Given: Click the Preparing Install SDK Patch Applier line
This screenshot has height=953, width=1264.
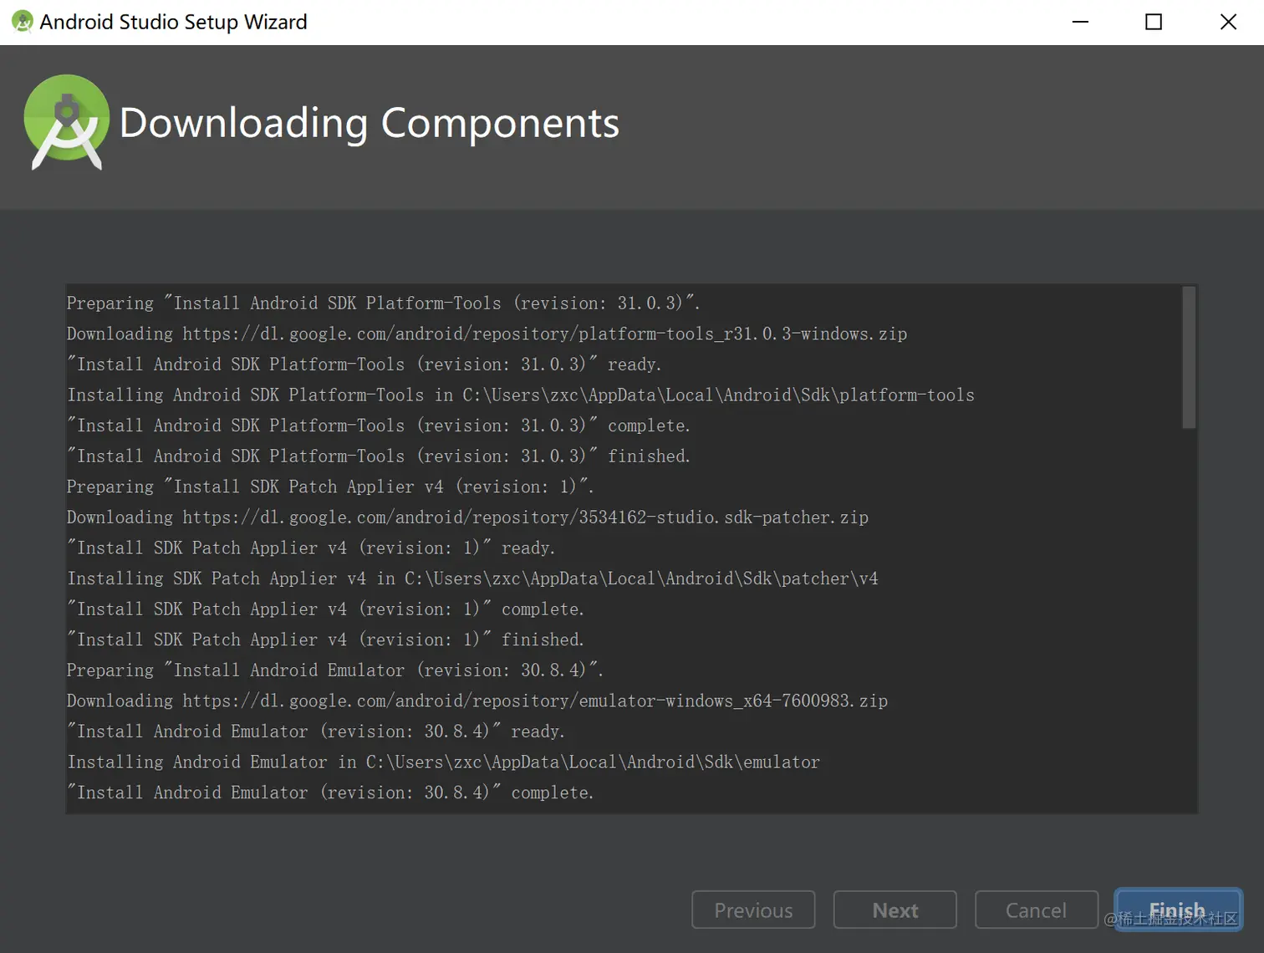Looking at the screenshot, I should [x=330, y=486].
